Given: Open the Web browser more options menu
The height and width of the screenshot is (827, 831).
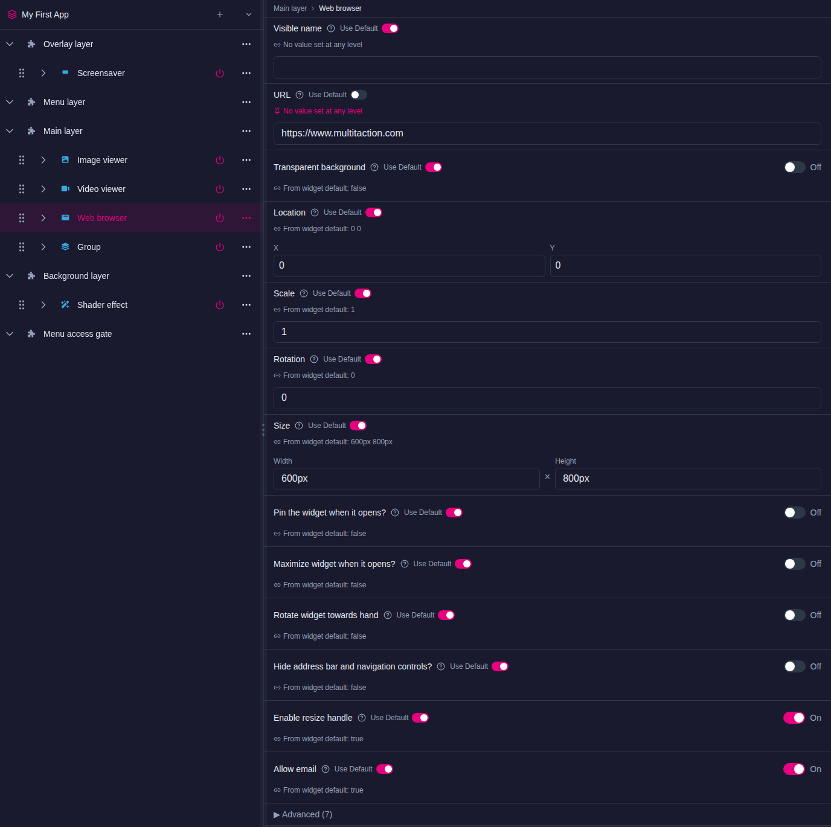Looking at the screenshot, I should 246,218.
